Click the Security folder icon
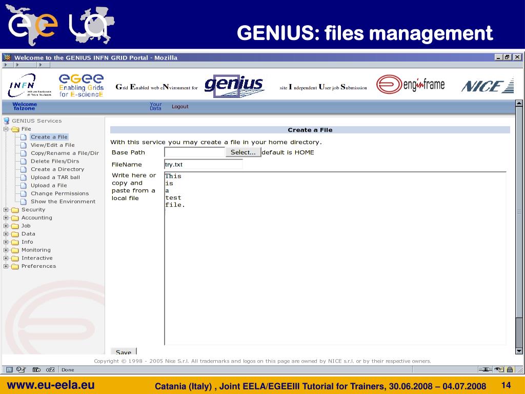 click(15, 210)
